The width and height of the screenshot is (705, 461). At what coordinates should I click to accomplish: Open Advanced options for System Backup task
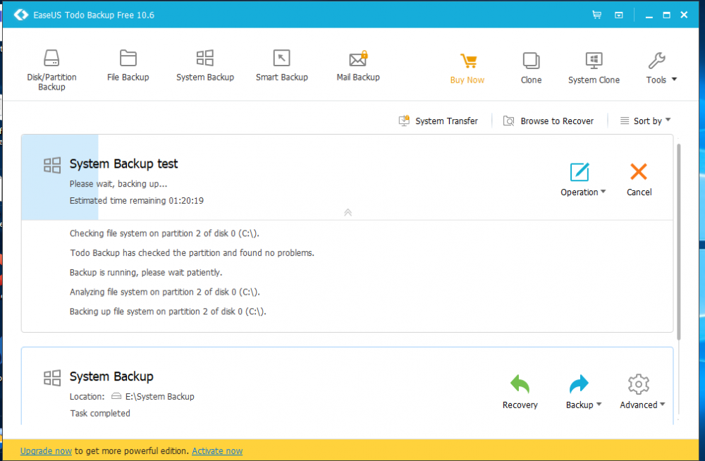[642, 392]
